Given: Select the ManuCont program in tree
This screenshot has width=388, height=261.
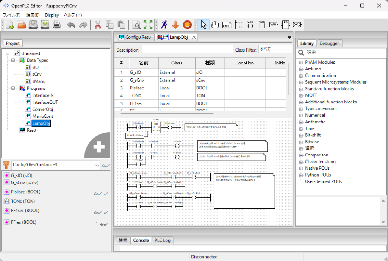Looking at the screenshot, I should pyautogui.click(x=42, y=116).
